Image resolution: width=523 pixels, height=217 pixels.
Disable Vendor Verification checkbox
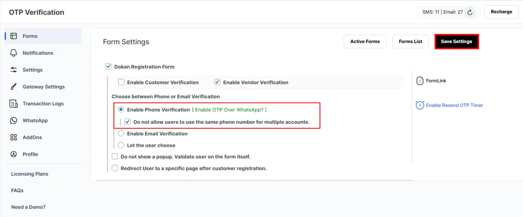[x=217, y=82]
